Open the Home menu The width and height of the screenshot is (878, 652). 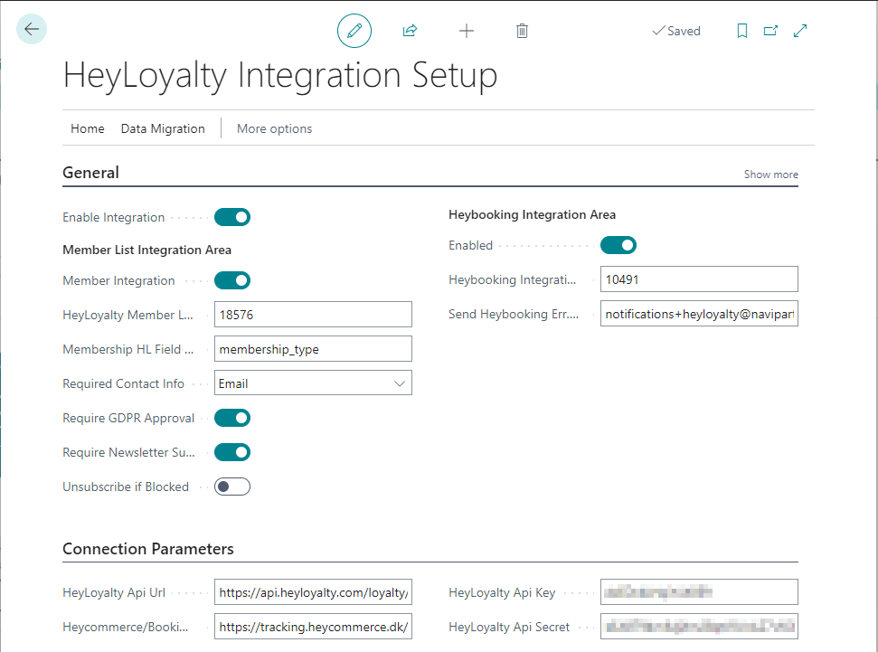[x=88, y=128]
